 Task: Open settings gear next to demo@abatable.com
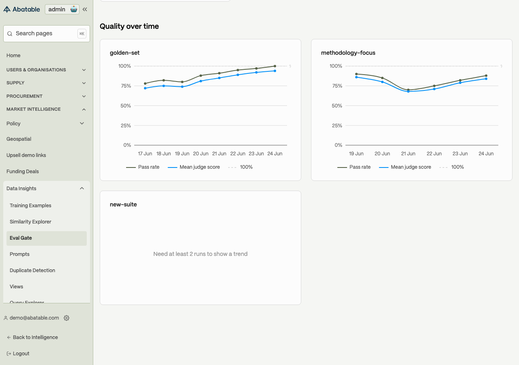[x=66, y=318]
